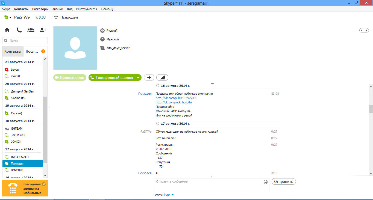The height and width of the screenshot is (200, 373).
Task: Select contact ъGamb1tъ
Action: pos(23,98)
